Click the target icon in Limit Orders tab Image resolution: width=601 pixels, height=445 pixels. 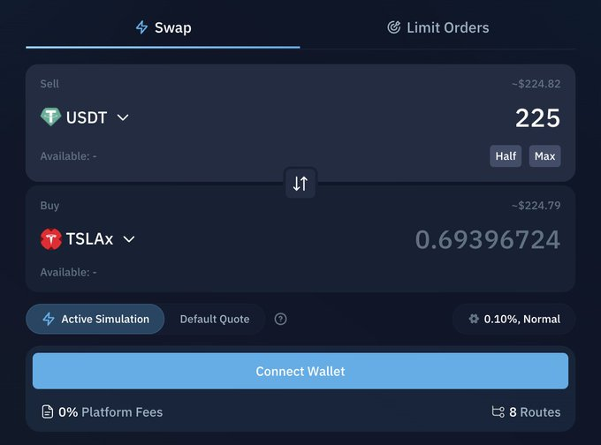pyautogui.click(x=393, y=27)
